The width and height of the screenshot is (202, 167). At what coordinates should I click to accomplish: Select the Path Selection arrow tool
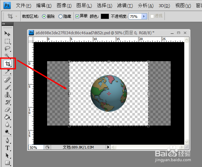pos(7,155)
